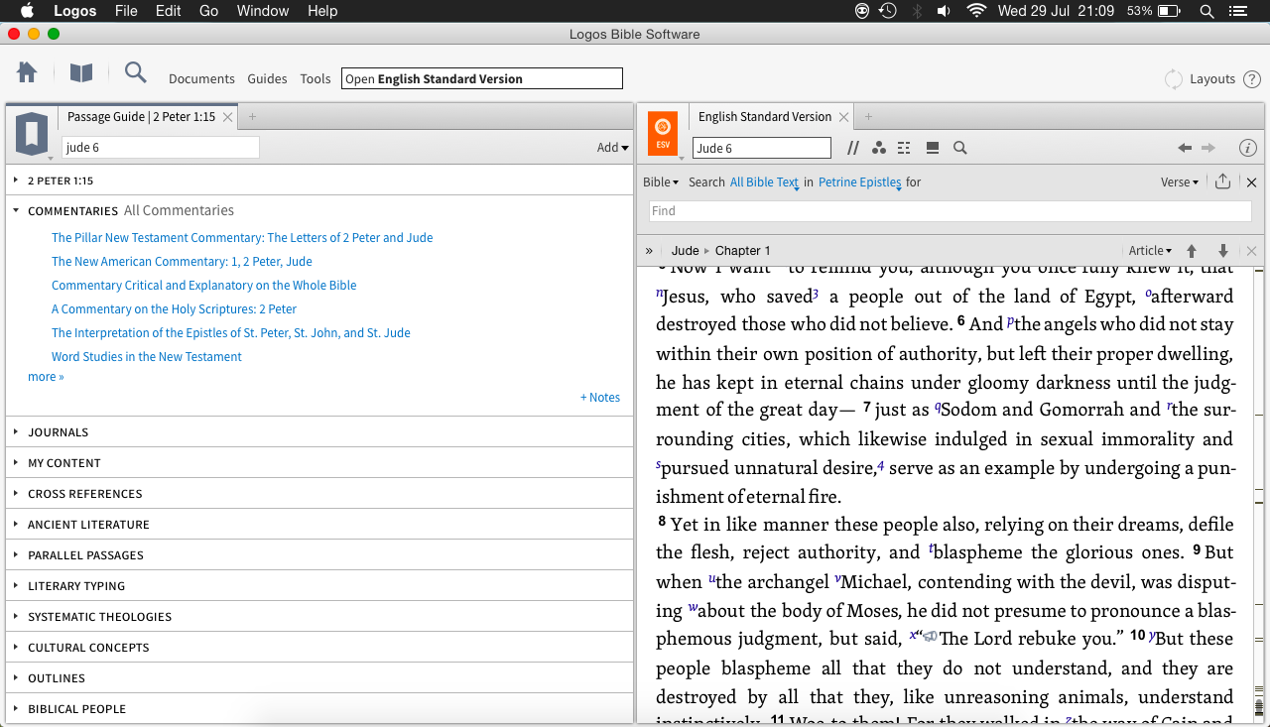Open the Article navigation dropdown
The height and width of the screenshot is (727, 1270).
point(1149,251)
